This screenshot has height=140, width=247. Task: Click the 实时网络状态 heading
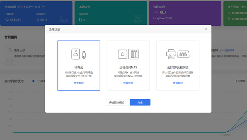coord(14,81)
